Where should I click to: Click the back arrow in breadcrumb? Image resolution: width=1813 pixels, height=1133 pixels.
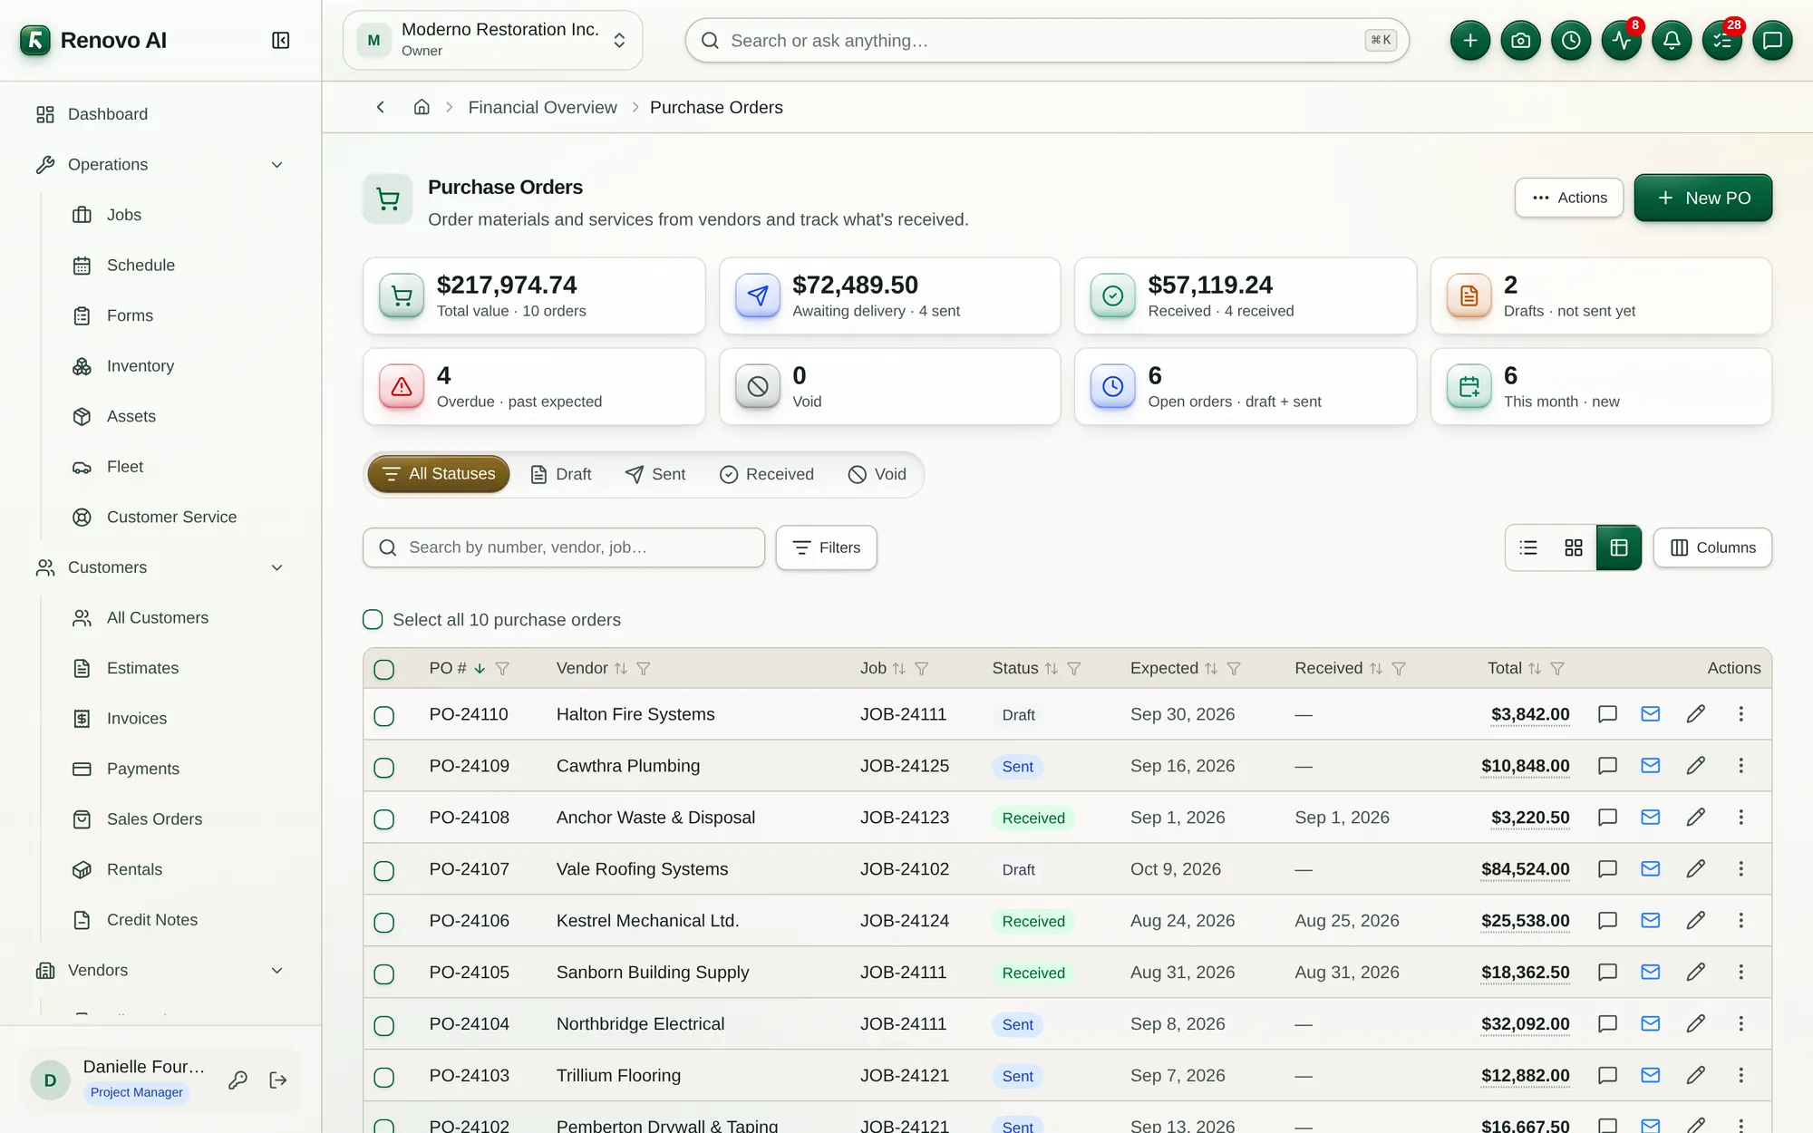pyautogui.click(x=381, y=107)
